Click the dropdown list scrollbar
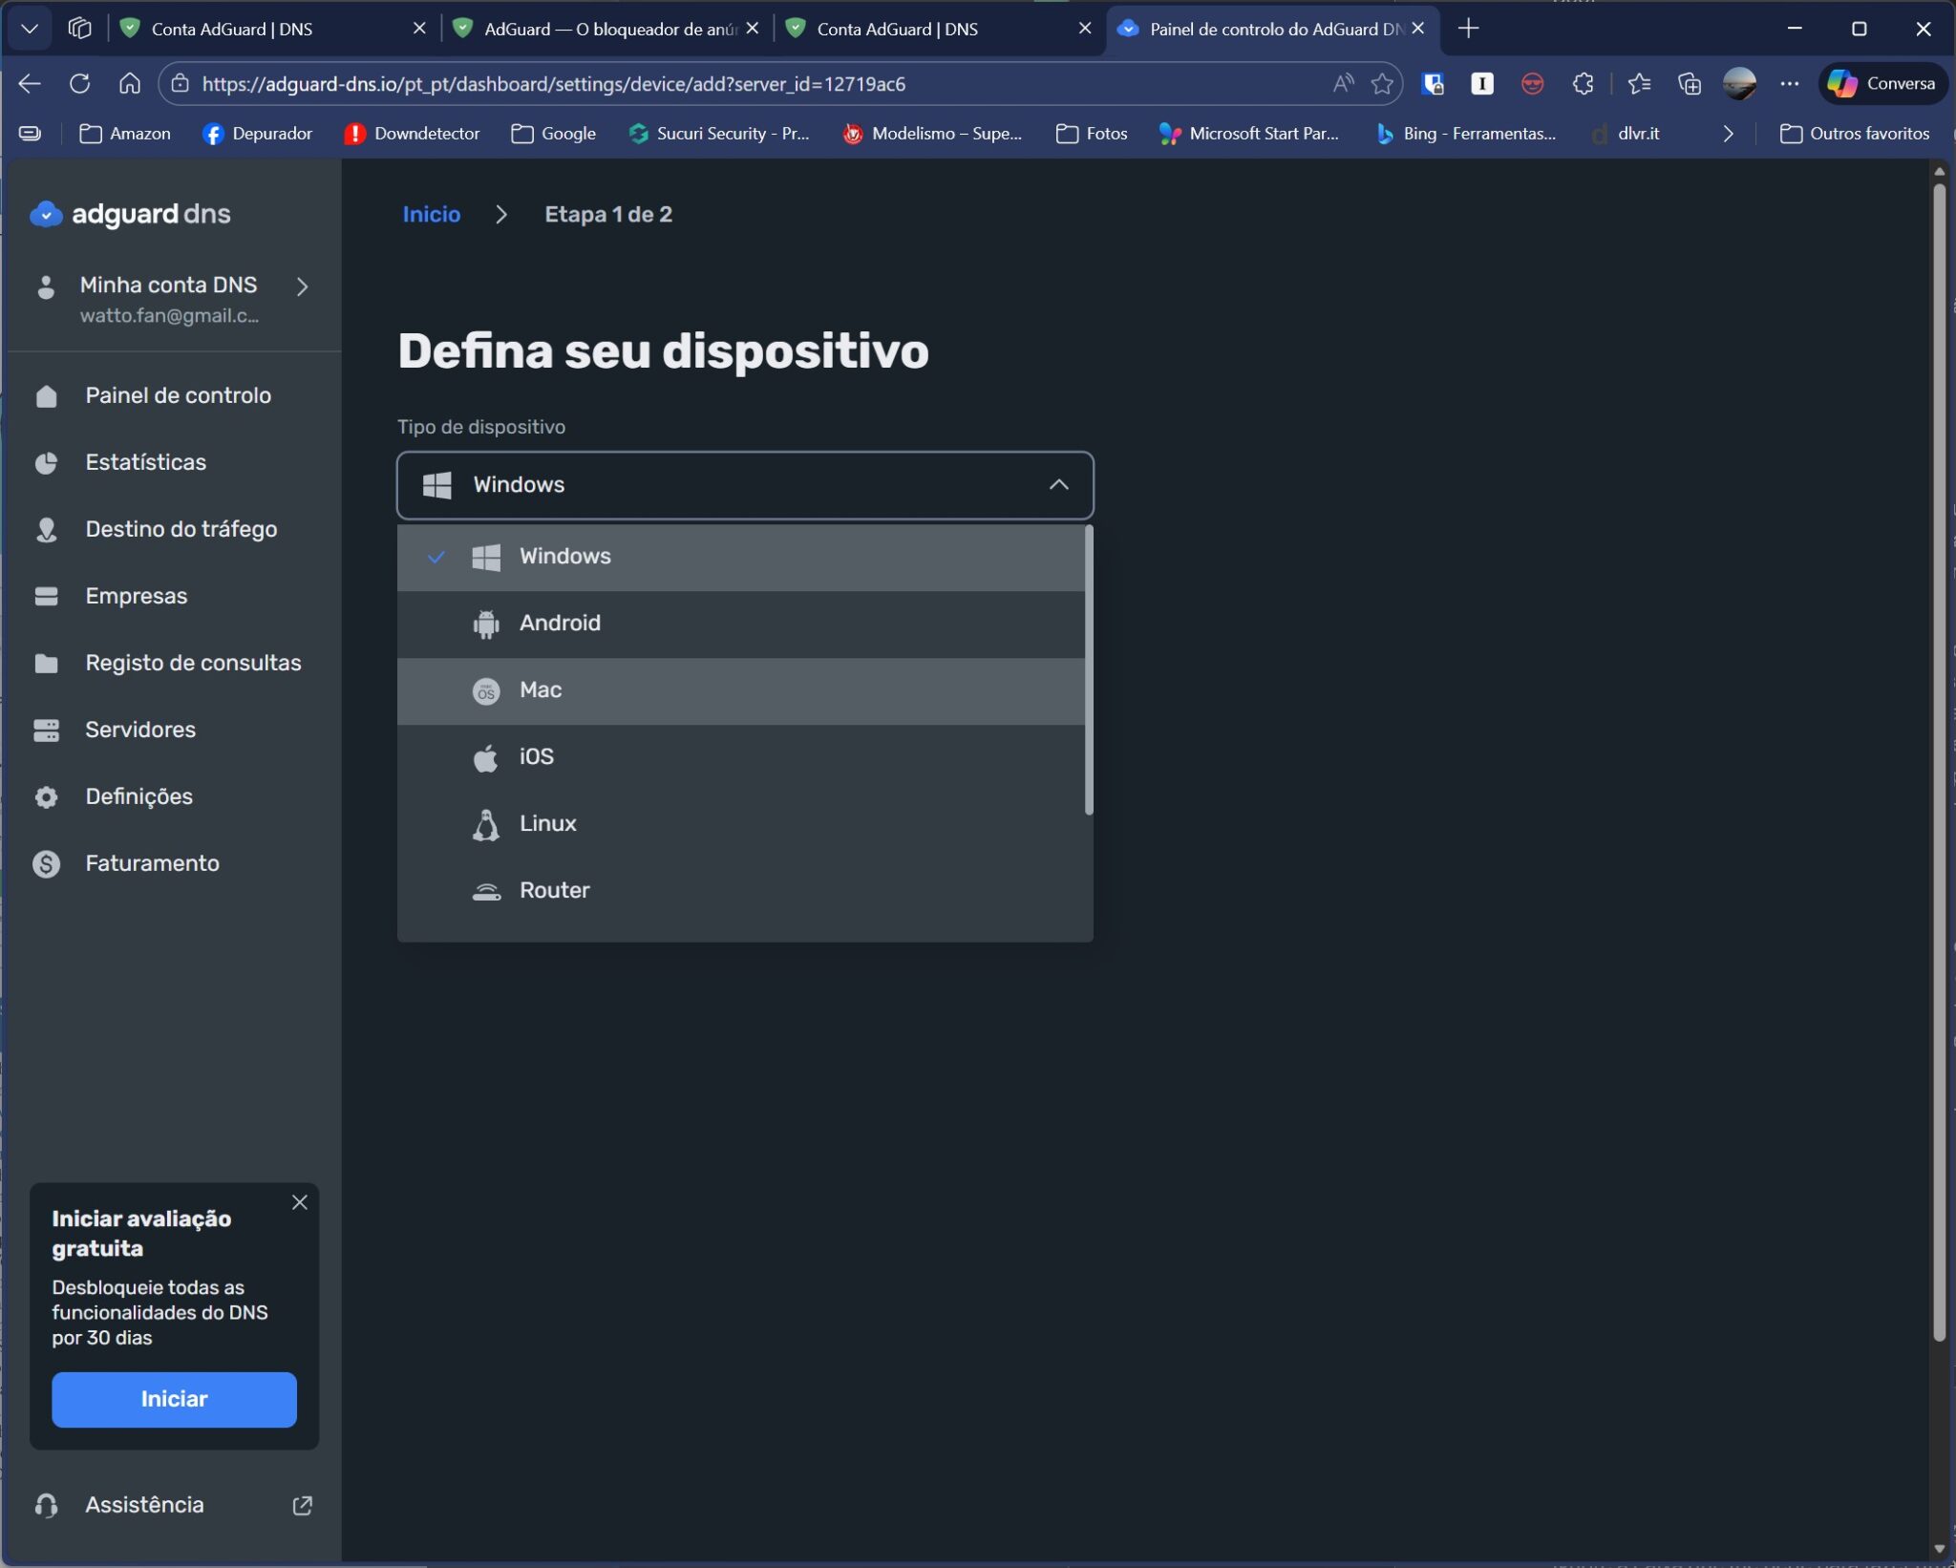Image resolution: width=1956 pixels, height=1568 pixels. click(1088, 668)
